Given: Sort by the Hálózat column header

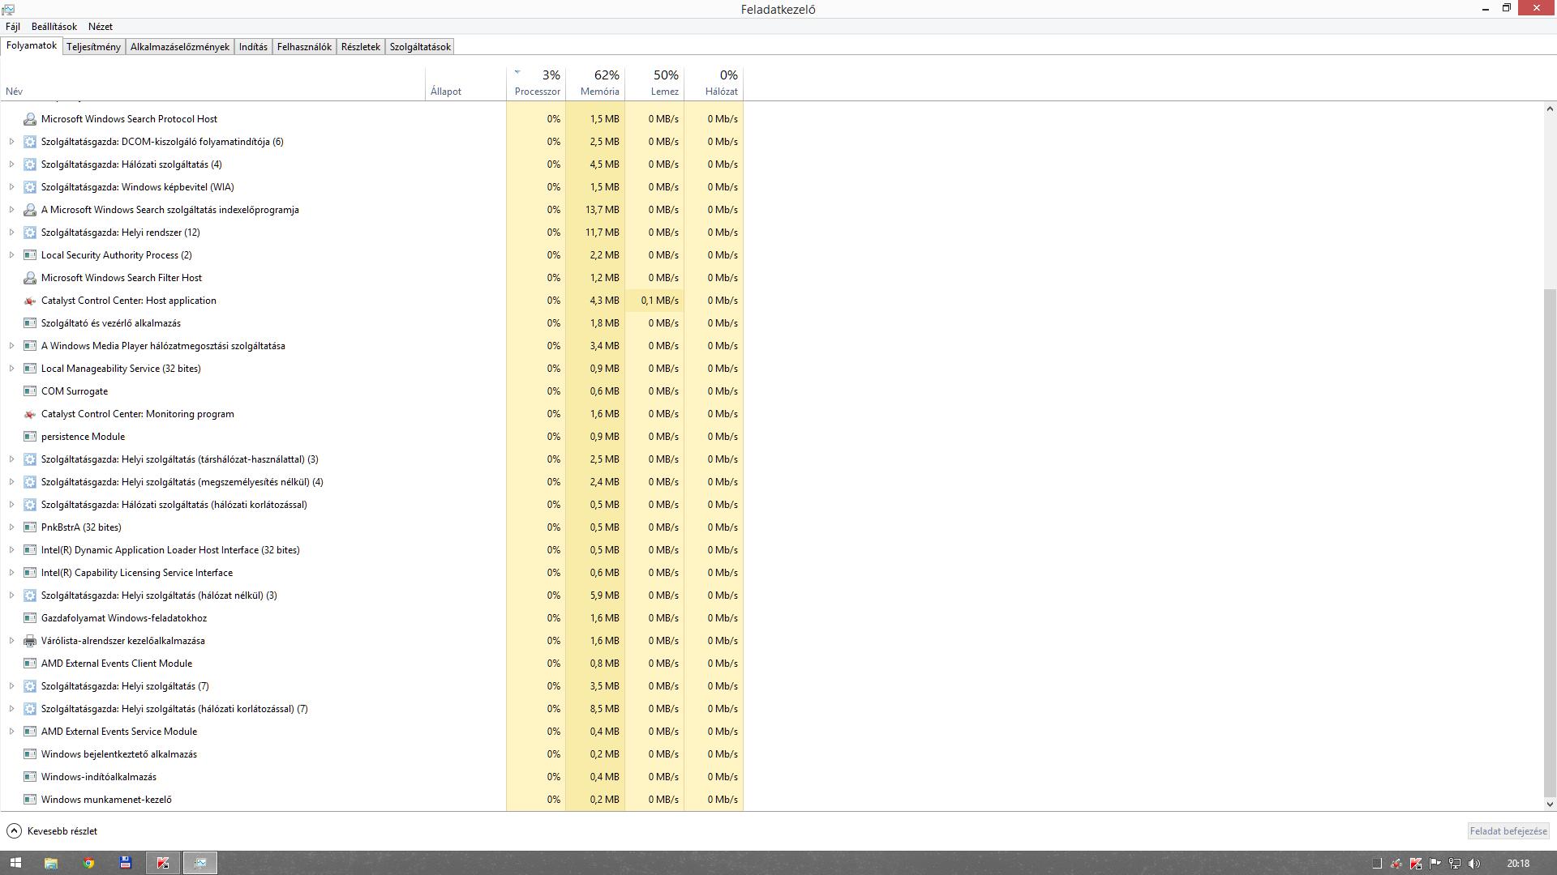Looking at the screenshot, I should click(x=714, y=84).
